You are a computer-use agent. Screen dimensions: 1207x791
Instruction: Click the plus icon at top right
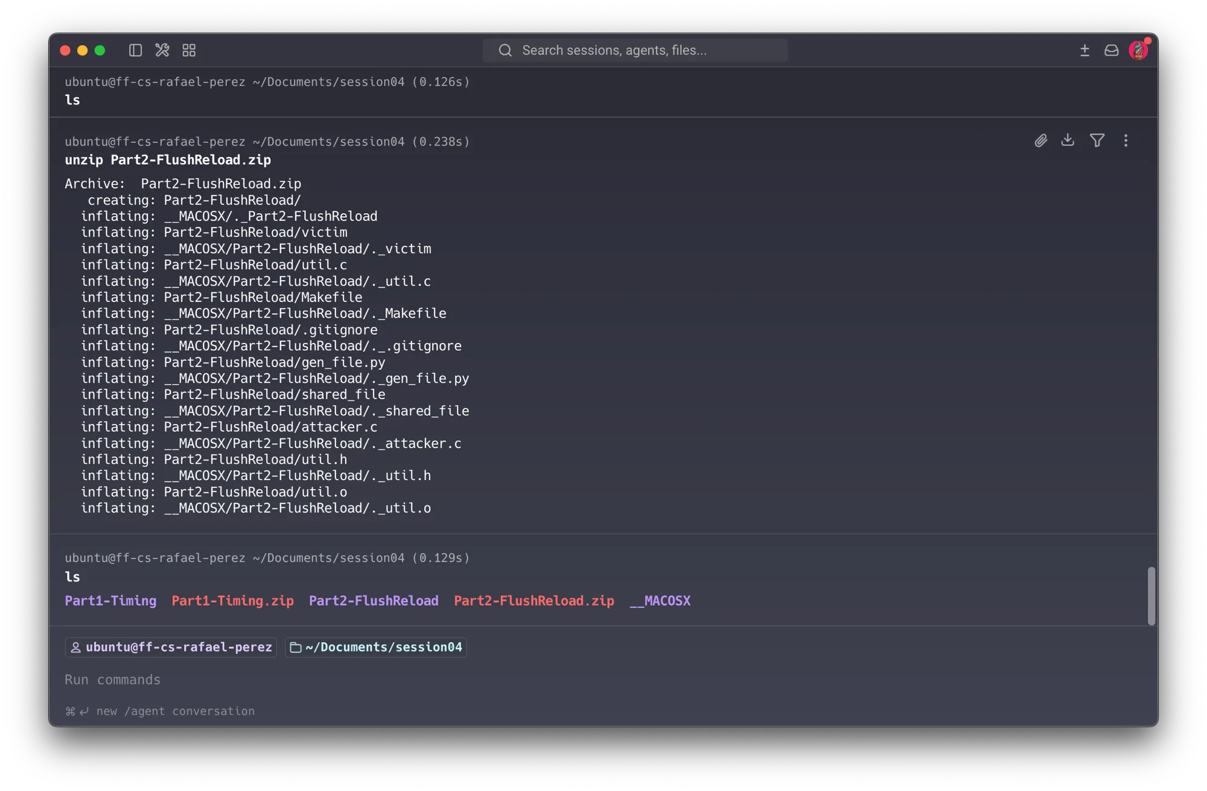click(1084, 50)
